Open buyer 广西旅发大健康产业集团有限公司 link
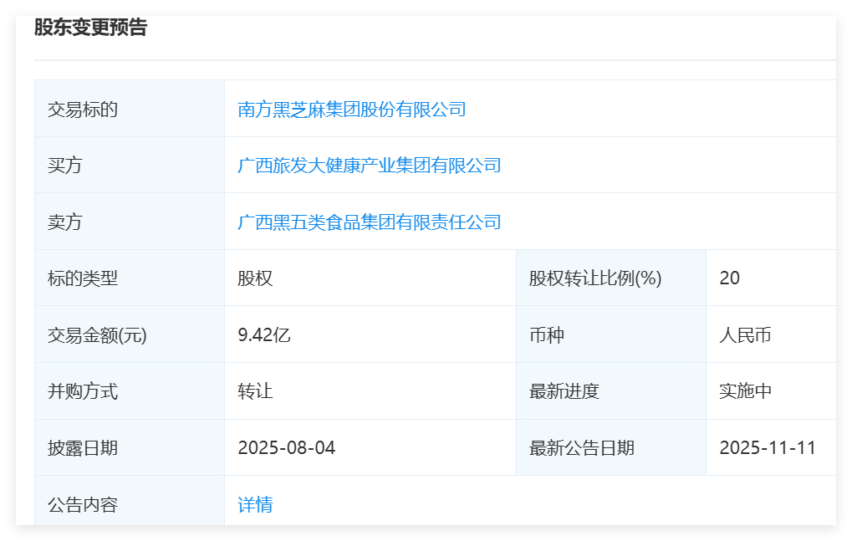This screenshot has height=541, width=852. tap(369, 165)
